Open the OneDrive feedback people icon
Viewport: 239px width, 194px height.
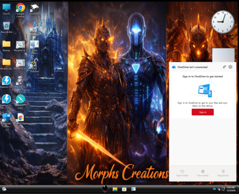224,67
